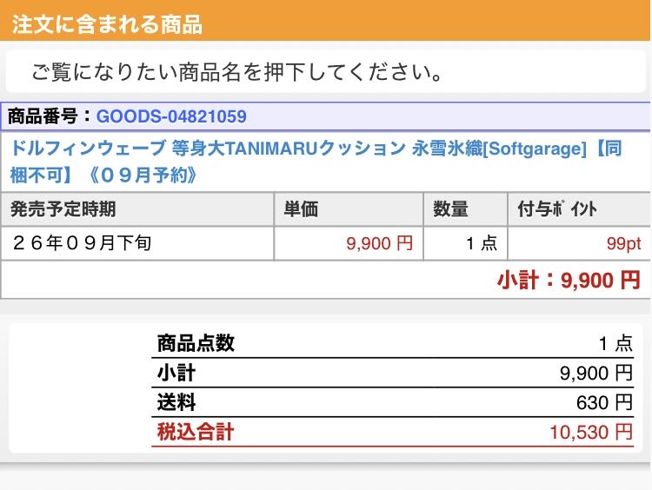Viewport: 652px width, 490px height.
Task: Click the 単価 column header
Action: pyautogui.click(x=349, y=209)
